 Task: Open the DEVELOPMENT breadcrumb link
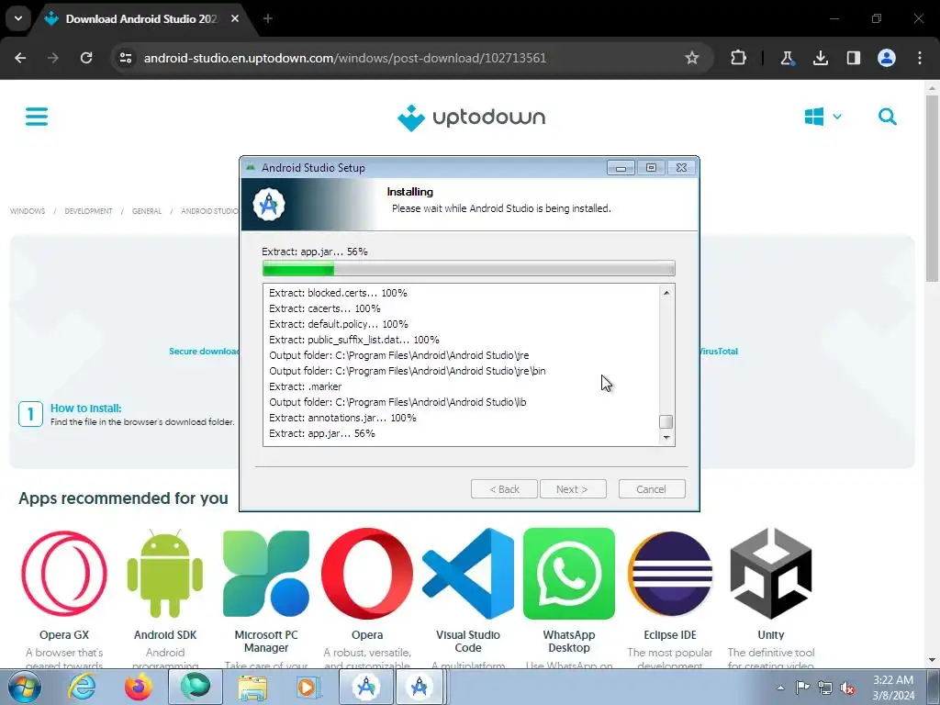coord(88,211)
